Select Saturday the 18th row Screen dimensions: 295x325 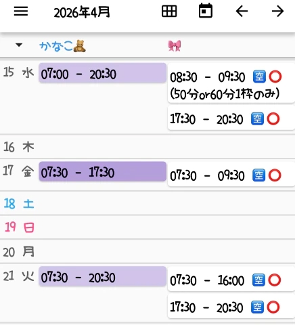point(147,204)
